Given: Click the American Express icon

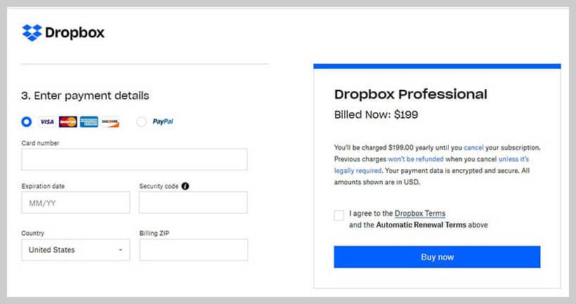Looking at the screenshot, I should coord(89,121).
